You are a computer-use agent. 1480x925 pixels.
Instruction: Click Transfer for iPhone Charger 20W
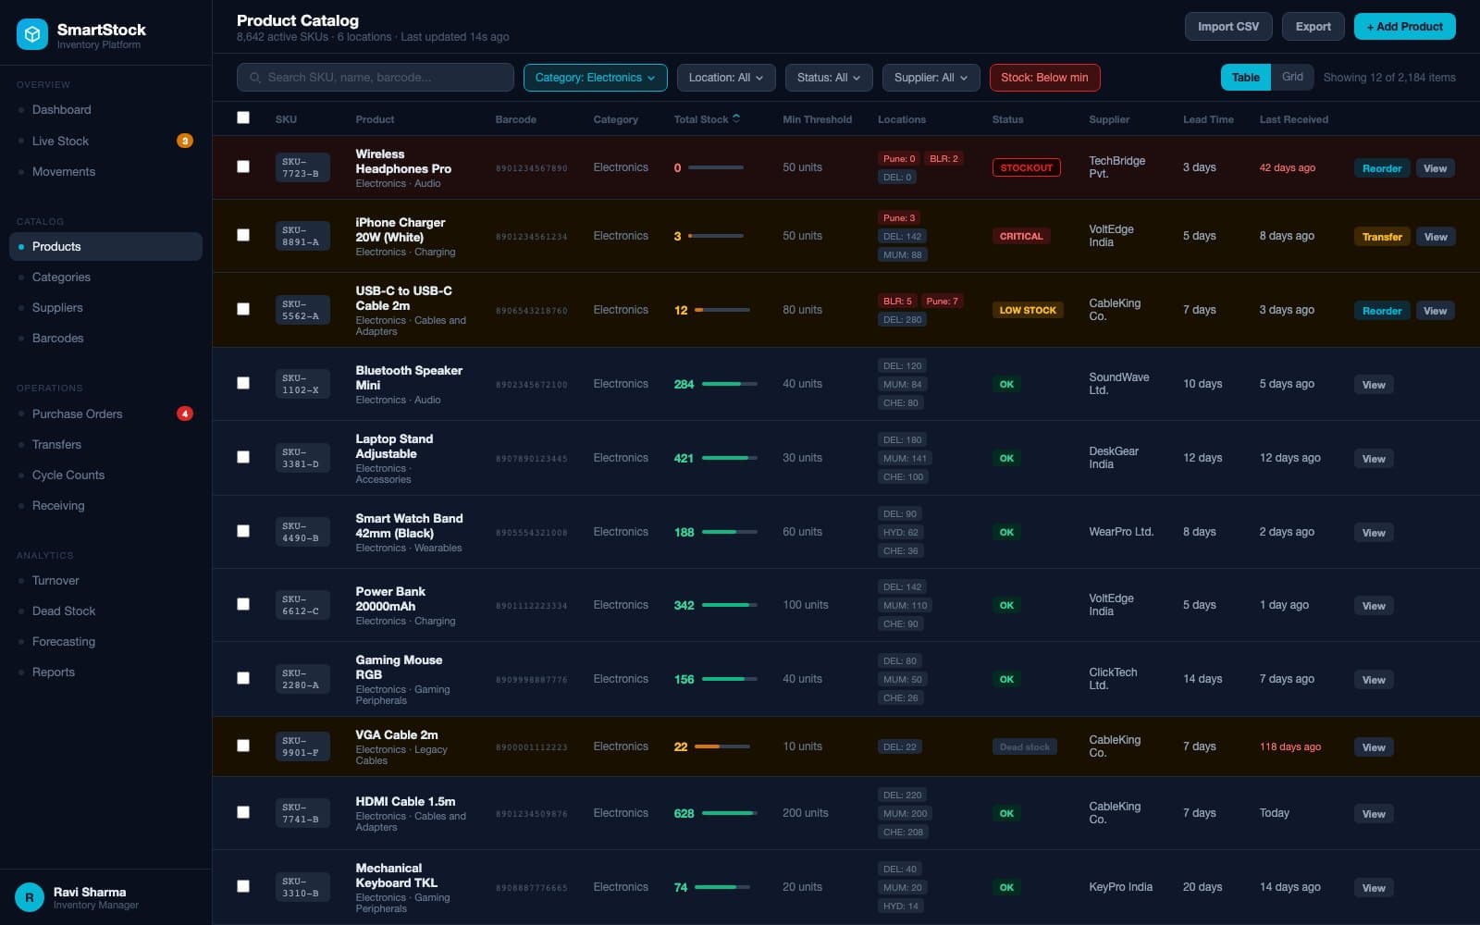point(1382,237)
